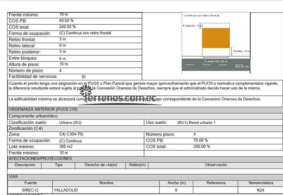Select the '280.00 %' COS total value
This screenshot has width=283, height=195.
[202, 146]
